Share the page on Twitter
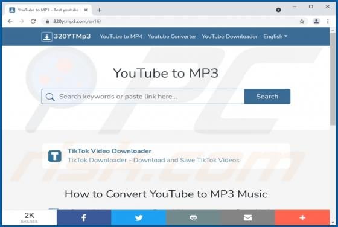This screenshot has height=227, width=338. [139, 217]
